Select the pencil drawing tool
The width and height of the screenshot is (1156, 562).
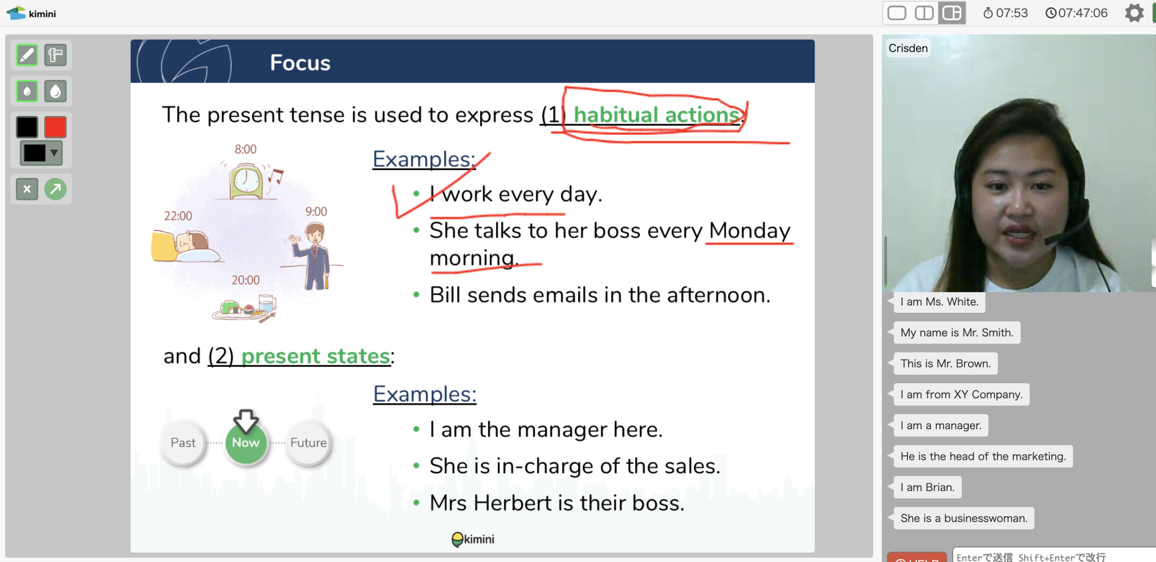27,55
